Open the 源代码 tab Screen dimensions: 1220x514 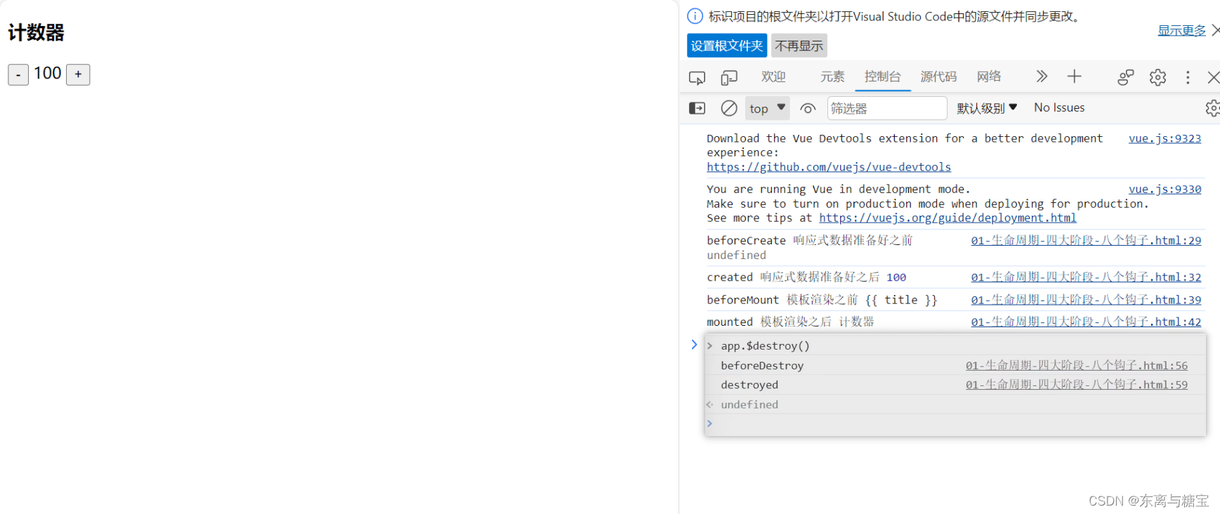click(x=939, y=77)
